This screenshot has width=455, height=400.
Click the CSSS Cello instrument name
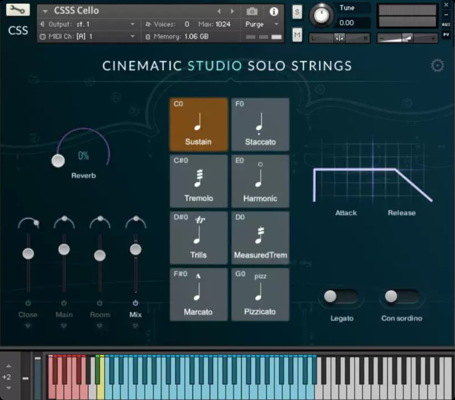[76, 11]
